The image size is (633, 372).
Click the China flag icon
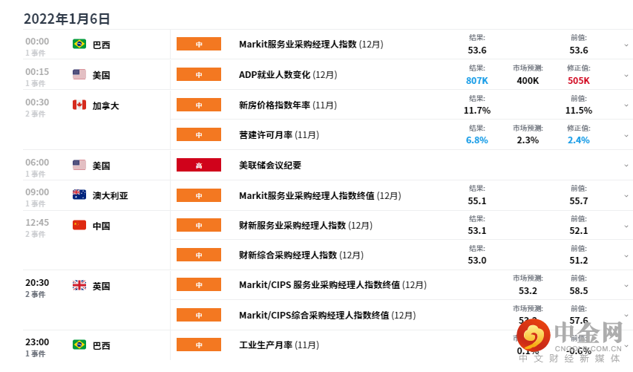[x=79, y=225]
